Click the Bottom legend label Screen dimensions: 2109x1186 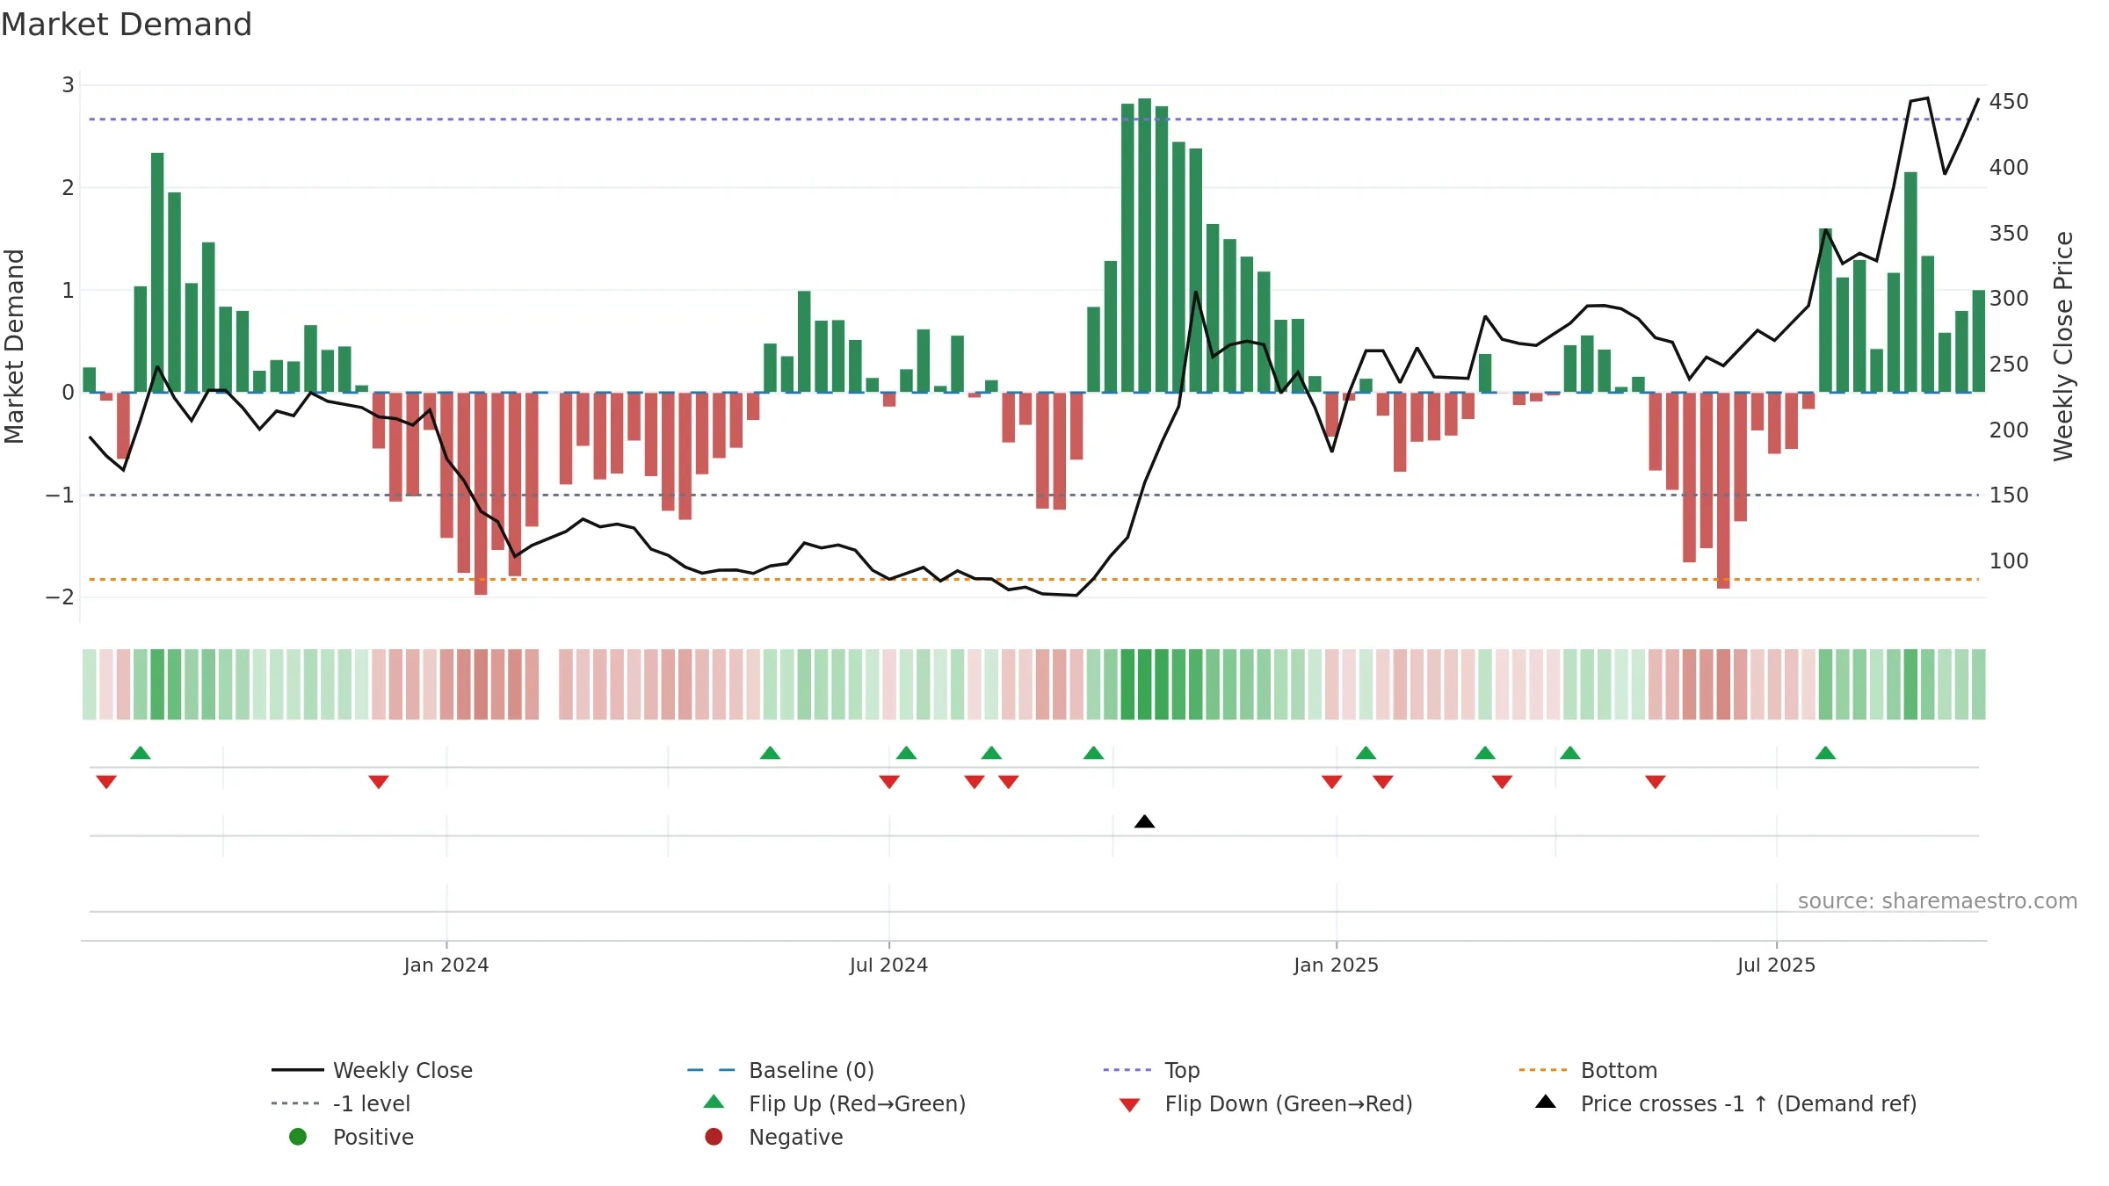coord(1619,1070)
